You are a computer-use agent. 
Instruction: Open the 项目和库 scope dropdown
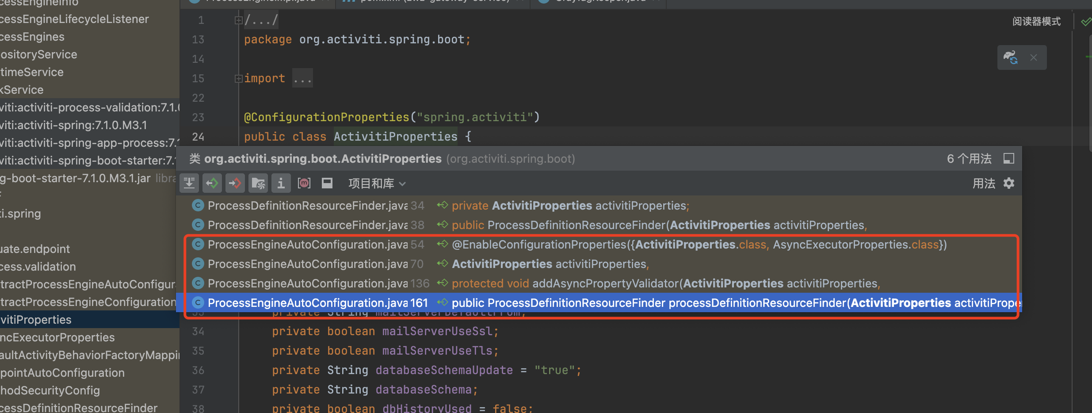377,184
